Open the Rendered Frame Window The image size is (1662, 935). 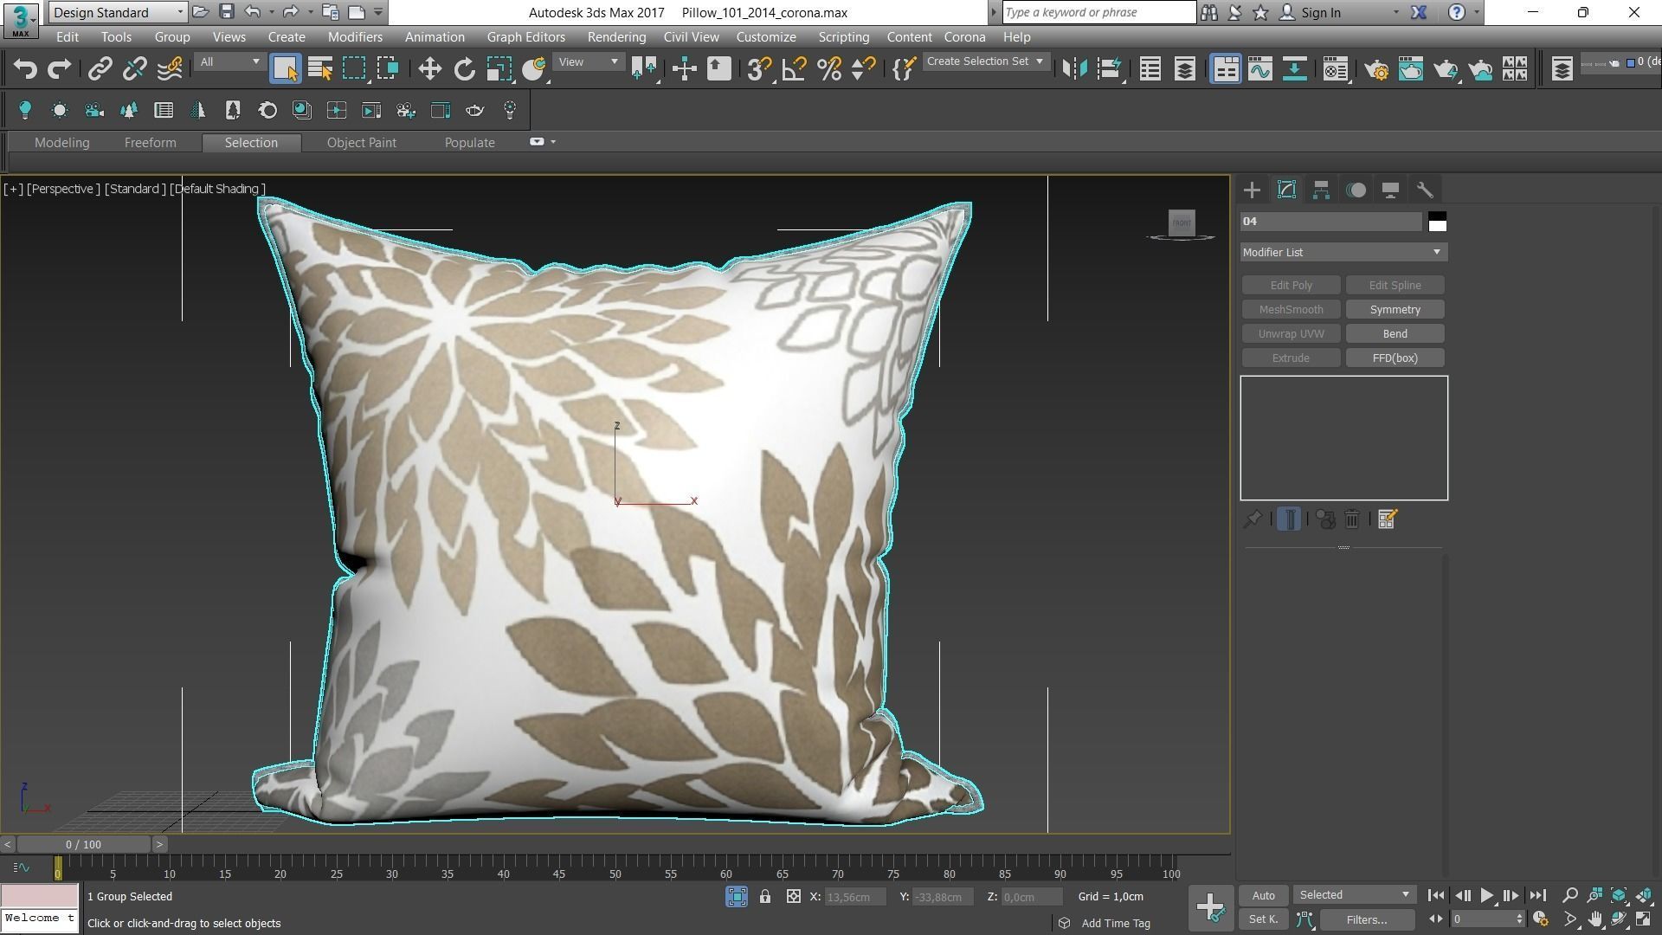tap(1411, 69)
